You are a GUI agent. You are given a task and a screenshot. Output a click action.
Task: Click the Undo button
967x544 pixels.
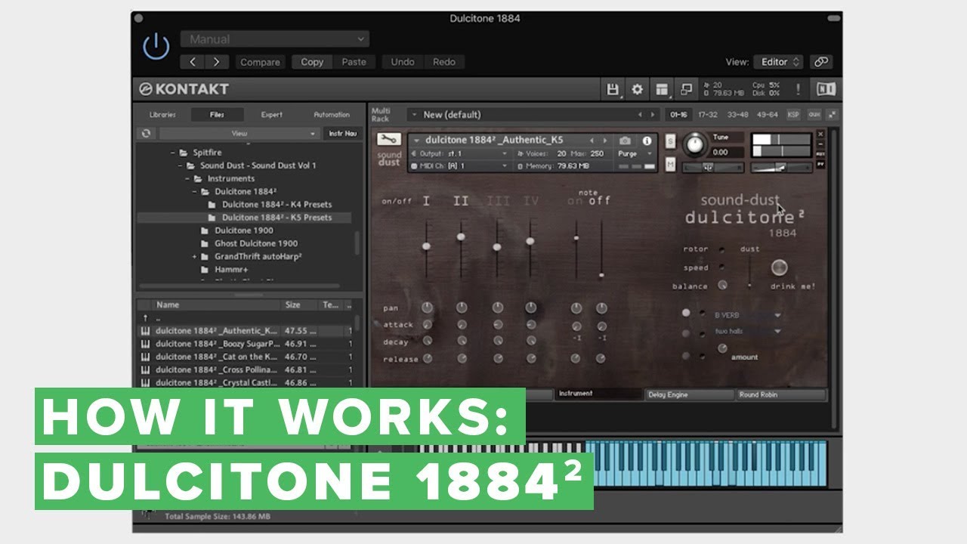pyautogui.click(x=403, y=62)
